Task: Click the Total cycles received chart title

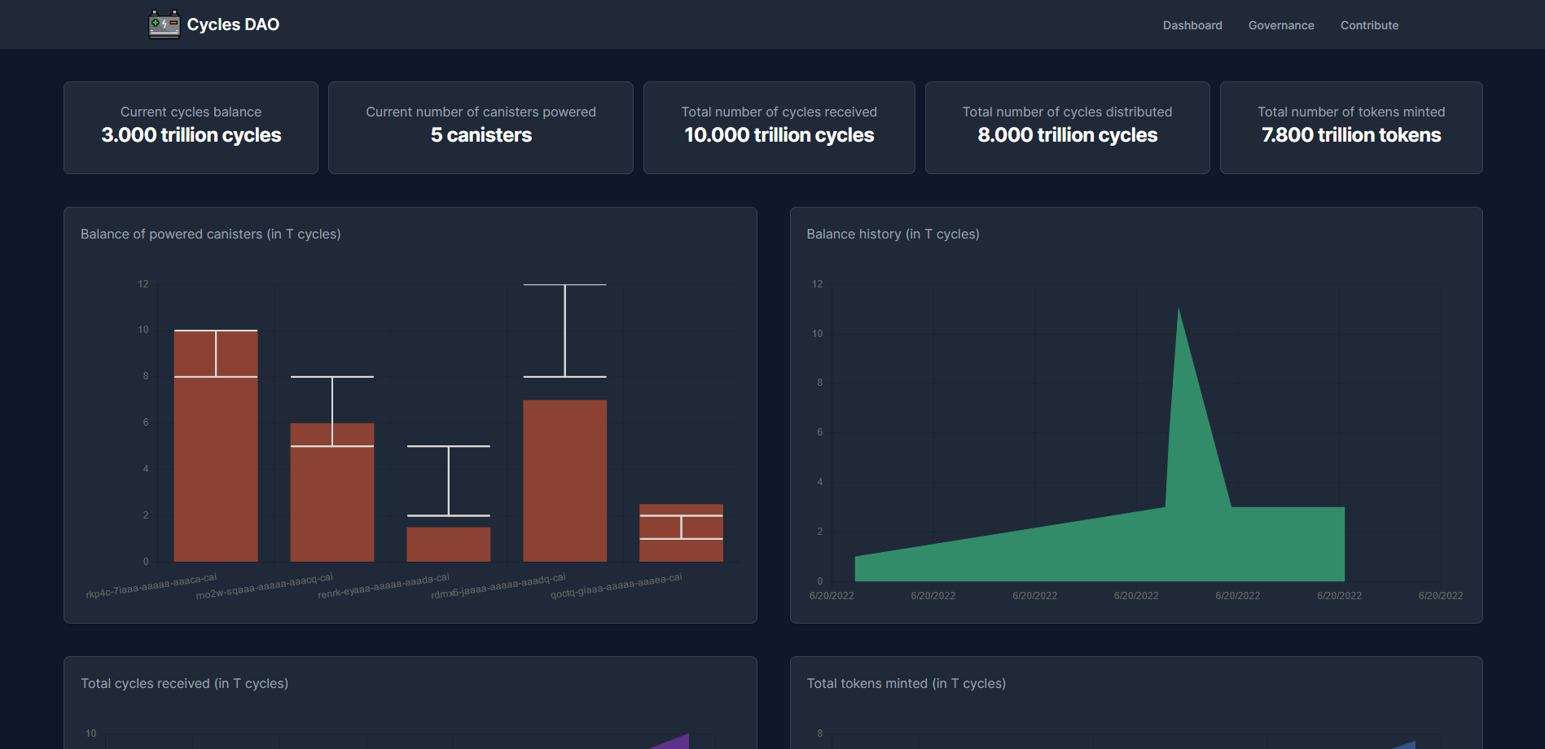Action: [x=183, y=683]
